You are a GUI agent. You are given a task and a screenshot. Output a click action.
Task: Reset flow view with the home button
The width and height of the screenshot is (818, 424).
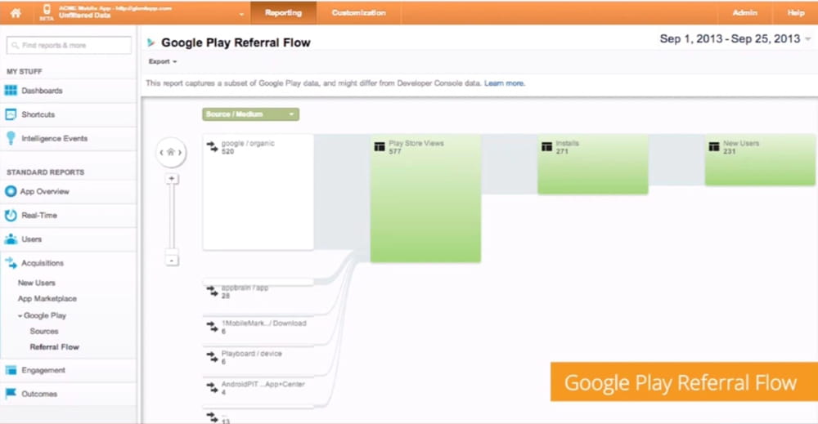pos(171,153)
